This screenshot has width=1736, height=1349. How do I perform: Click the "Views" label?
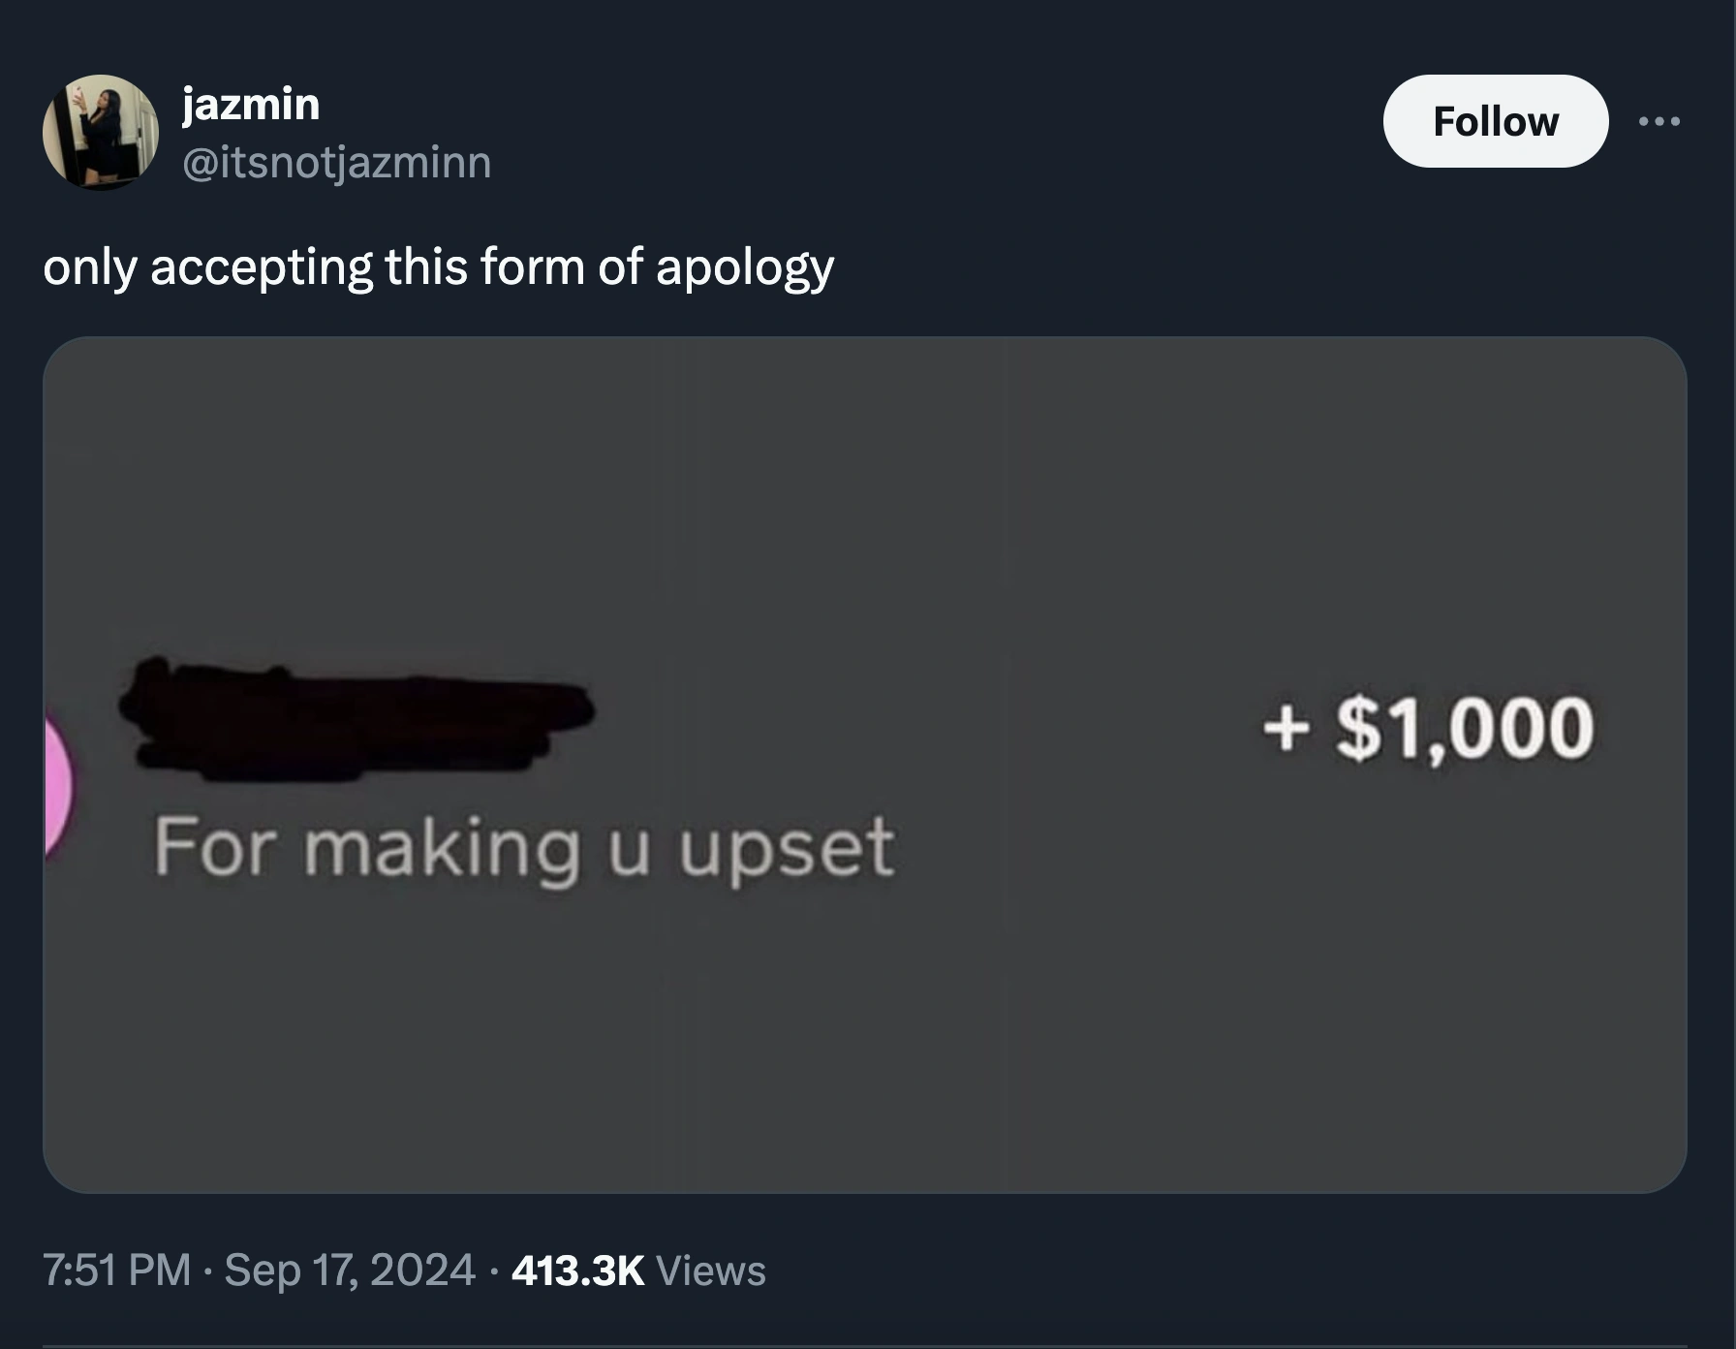pos(711,1270)
